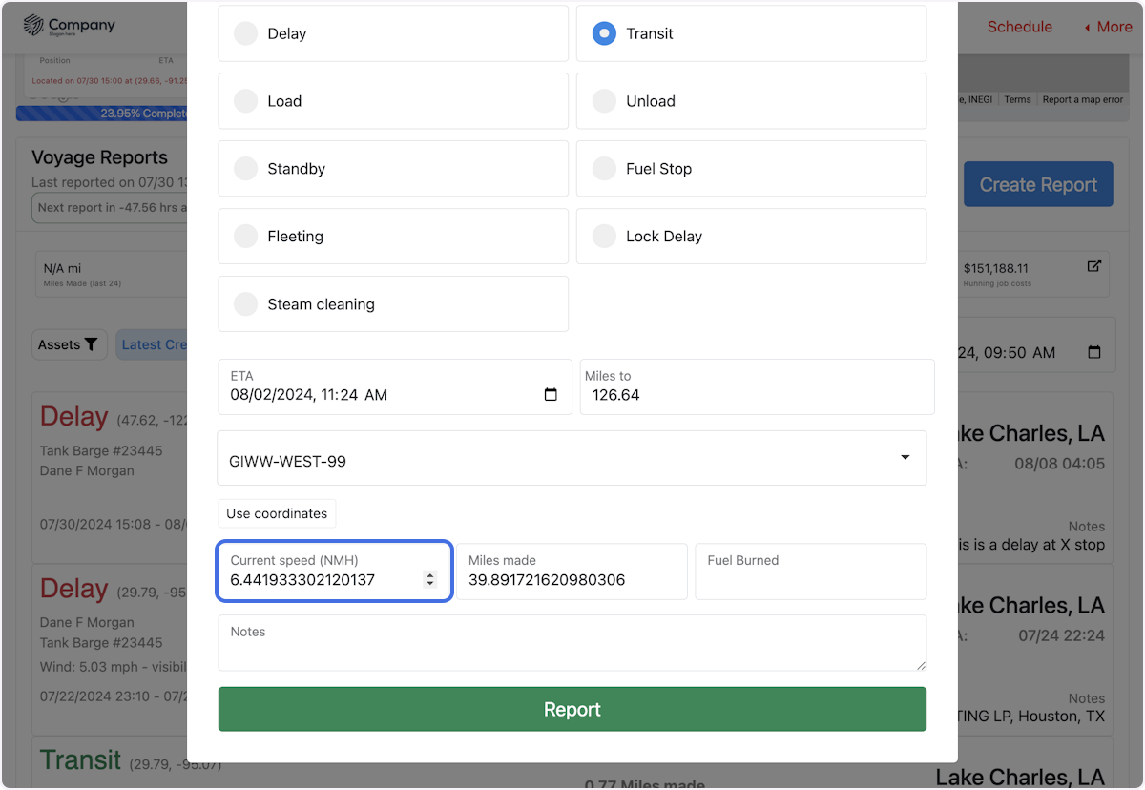Image resolution: width=1145 pixels, height=790 pixels.
Task: Open the GIWW-WEST-99 dropdown
Action: coord(904,457)
